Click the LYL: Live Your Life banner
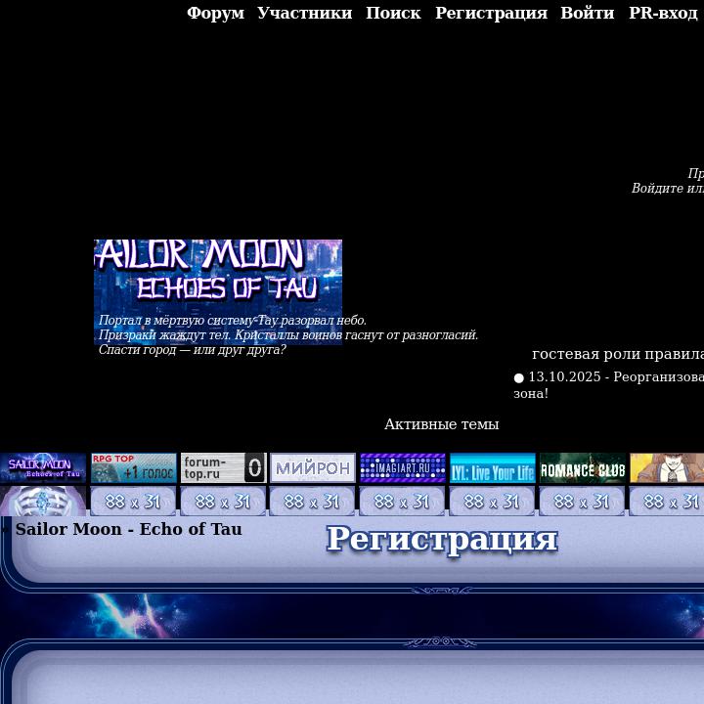The width and height of the screenshot is (704, 704). [x=493, y=467]
